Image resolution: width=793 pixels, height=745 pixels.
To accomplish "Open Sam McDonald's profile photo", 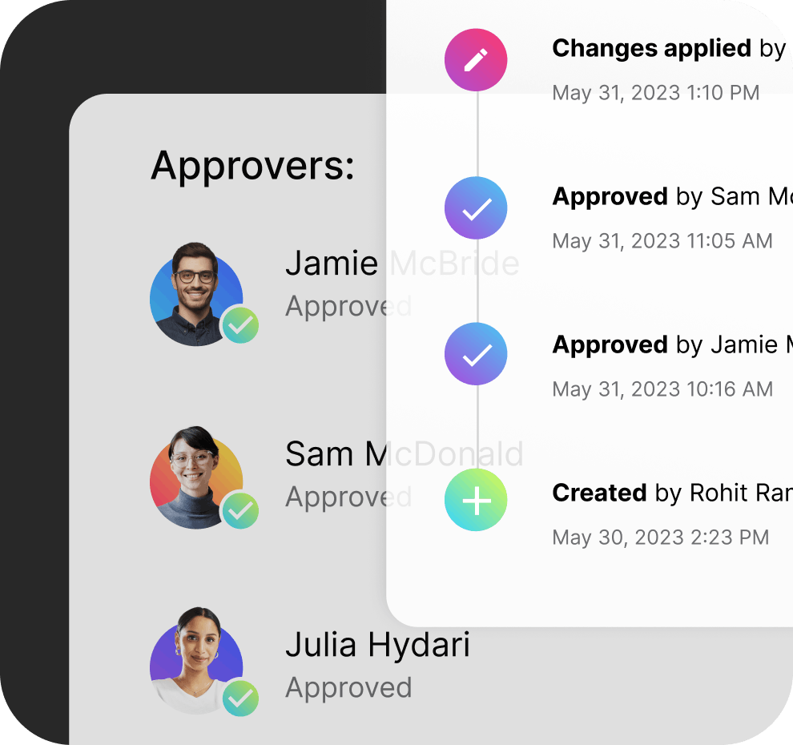I will pyautogui.click(x=196, y=478).
